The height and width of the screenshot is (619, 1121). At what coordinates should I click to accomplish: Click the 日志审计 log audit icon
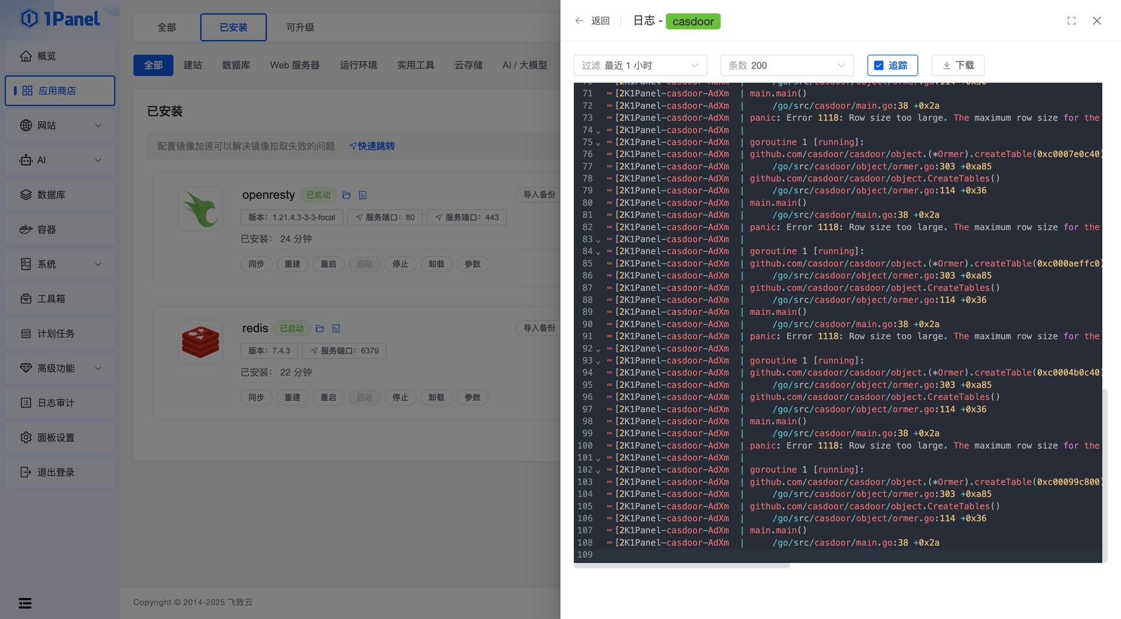[x=26, y=403]
